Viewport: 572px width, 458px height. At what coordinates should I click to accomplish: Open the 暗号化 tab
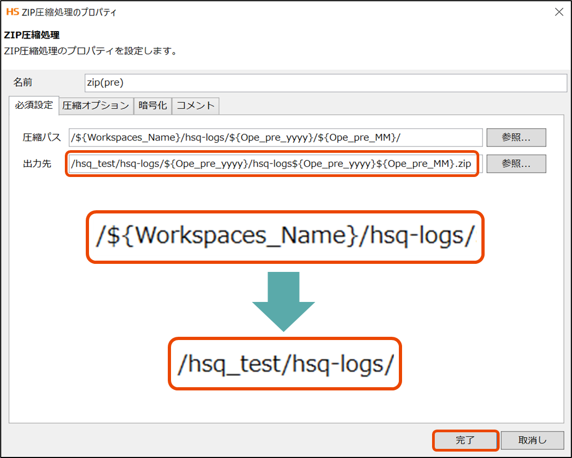(x=152, y=106)
